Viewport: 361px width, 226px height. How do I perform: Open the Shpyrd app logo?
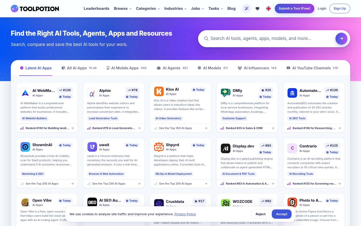click(159, 147)
